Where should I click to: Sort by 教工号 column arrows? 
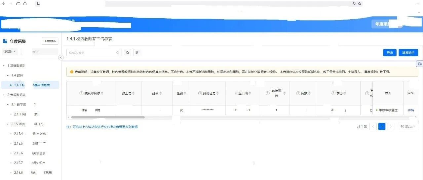click(134, 93)
